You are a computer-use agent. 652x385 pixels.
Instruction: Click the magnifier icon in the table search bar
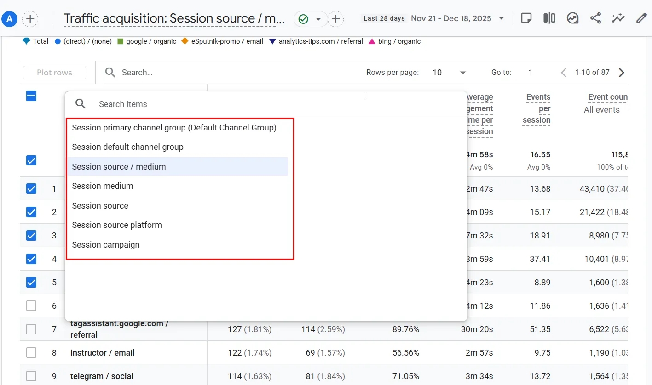coord(110,73)
